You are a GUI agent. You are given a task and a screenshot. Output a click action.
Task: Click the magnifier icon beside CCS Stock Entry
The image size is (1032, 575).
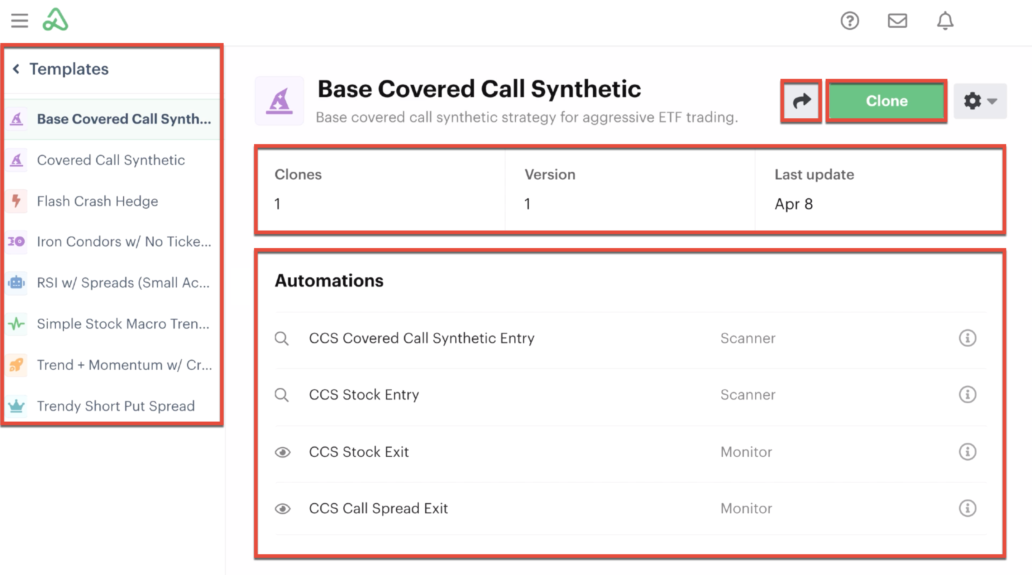tap(281, 395)
